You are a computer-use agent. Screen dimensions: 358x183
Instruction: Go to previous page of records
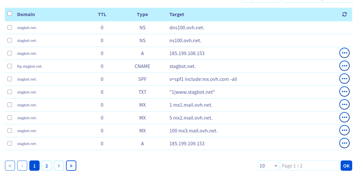click(x=22, y=166)
